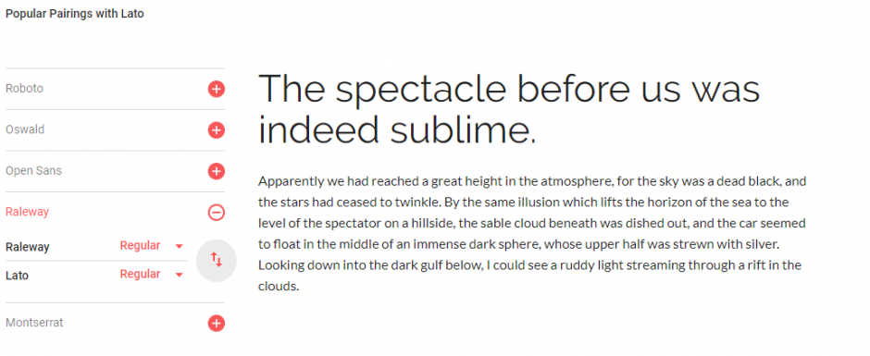870x356 pixels.
Task: Click the 'Popular Pairings with Lato' title
Action: click(x=74, y=14)
